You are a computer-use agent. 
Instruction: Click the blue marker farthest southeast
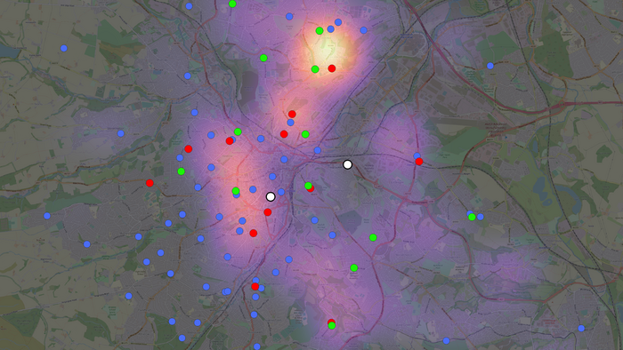click(581, 328)
